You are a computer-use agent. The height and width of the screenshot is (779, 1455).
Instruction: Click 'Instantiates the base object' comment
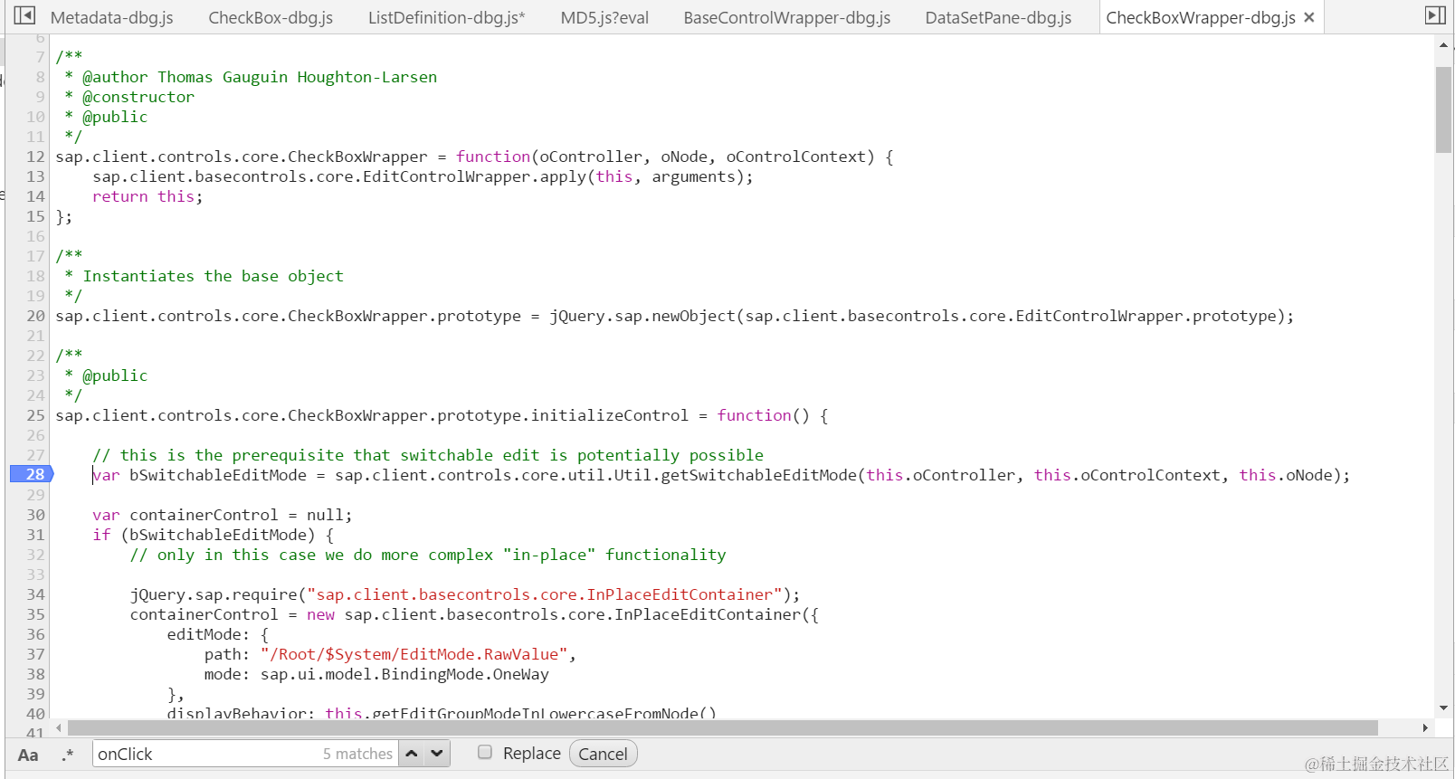[214, 276]
